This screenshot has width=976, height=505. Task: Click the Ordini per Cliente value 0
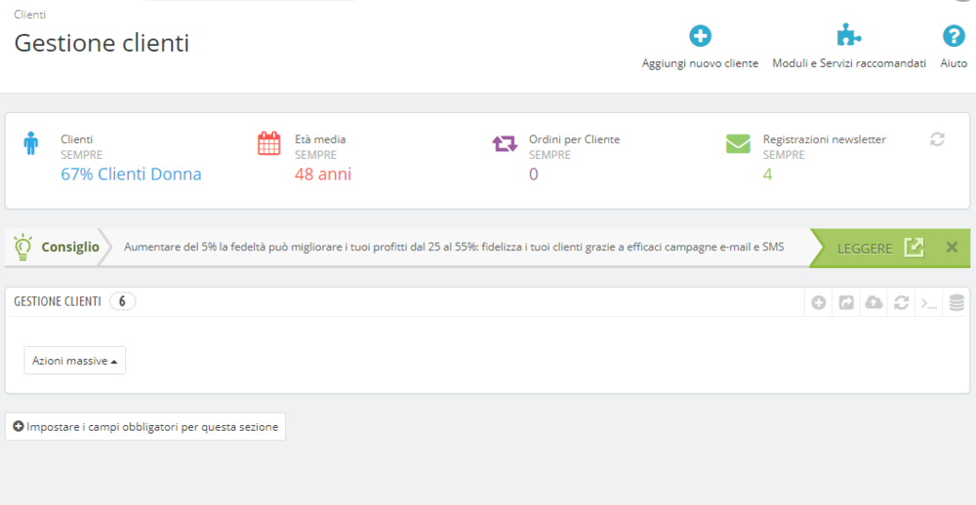(534, 175)
